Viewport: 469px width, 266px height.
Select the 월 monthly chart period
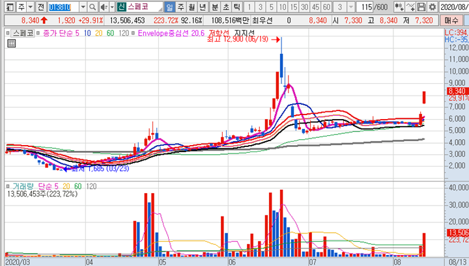tap(192, 7)
